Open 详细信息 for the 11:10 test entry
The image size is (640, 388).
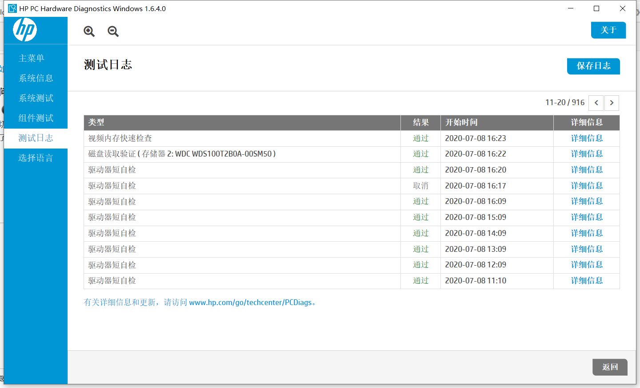(587, 281)
